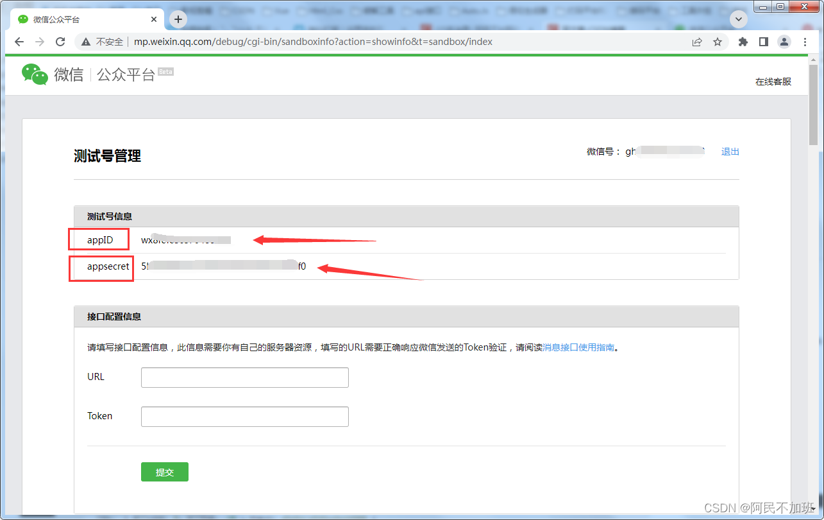This screenshot has width=824, height=520.
Task: Click the URL field label
Action: [96, 377]
